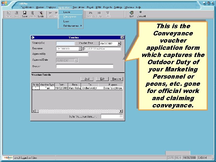Click the Search binoculars icon

point(91,14)
